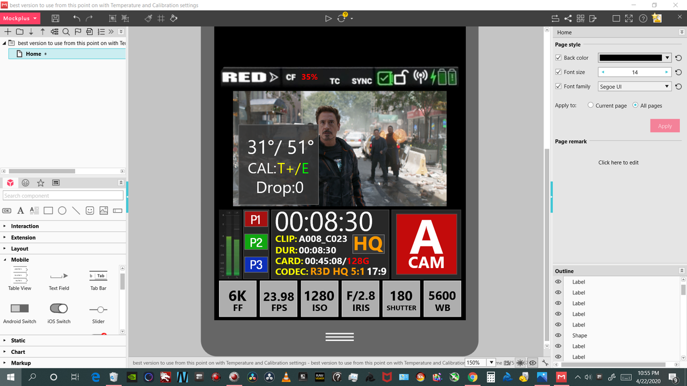Toggle visibility of the Shape outline item
This screenshot has width=687, height=386.
(x=558, y=336)
